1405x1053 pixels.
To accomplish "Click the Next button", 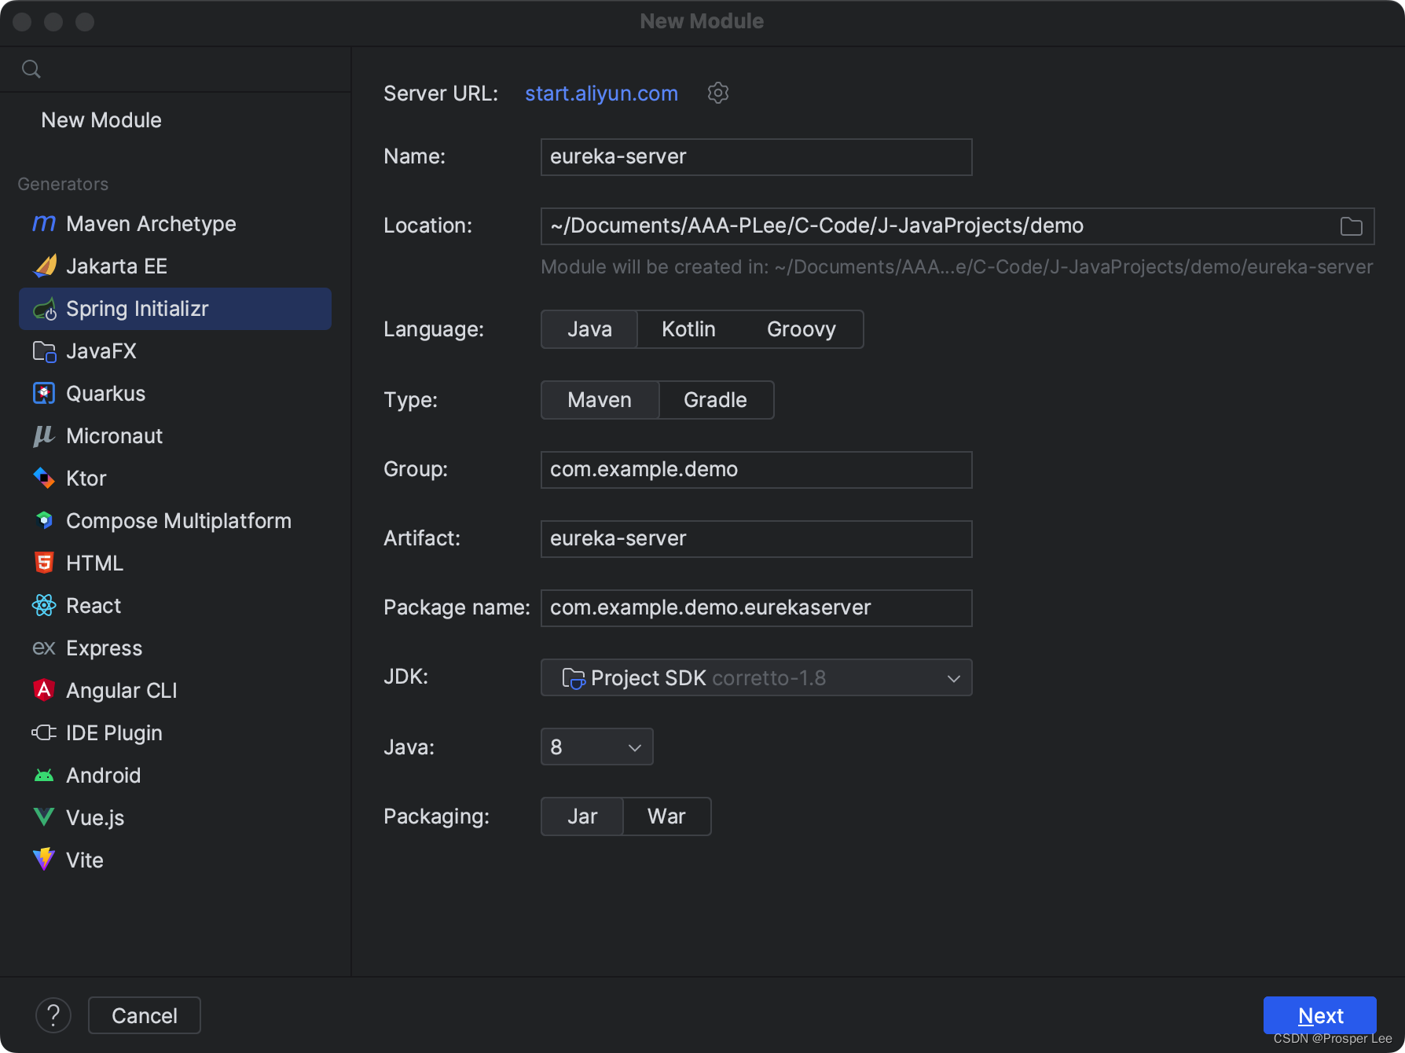I will [x=1320, y=1015].
